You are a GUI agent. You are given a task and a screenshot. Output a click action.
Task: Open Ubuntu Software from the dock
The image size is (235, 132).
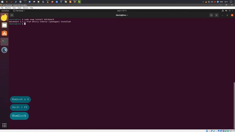pyautogui.click(x=4, y=33)
